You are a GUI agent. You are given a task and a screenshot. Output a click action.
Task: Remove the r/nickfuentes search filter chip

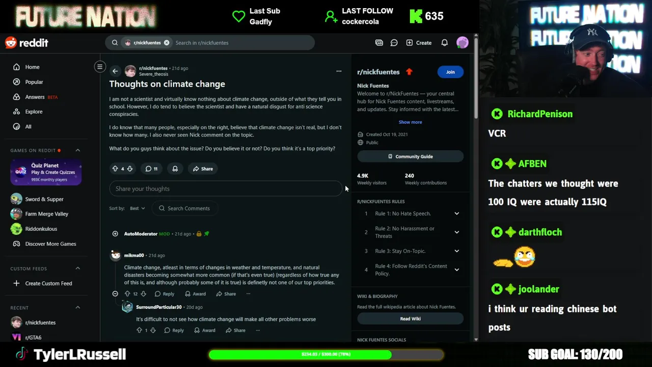167,43
